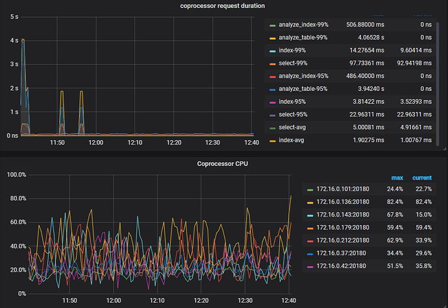Click the 92.94198 ms value

click(414, 63)
